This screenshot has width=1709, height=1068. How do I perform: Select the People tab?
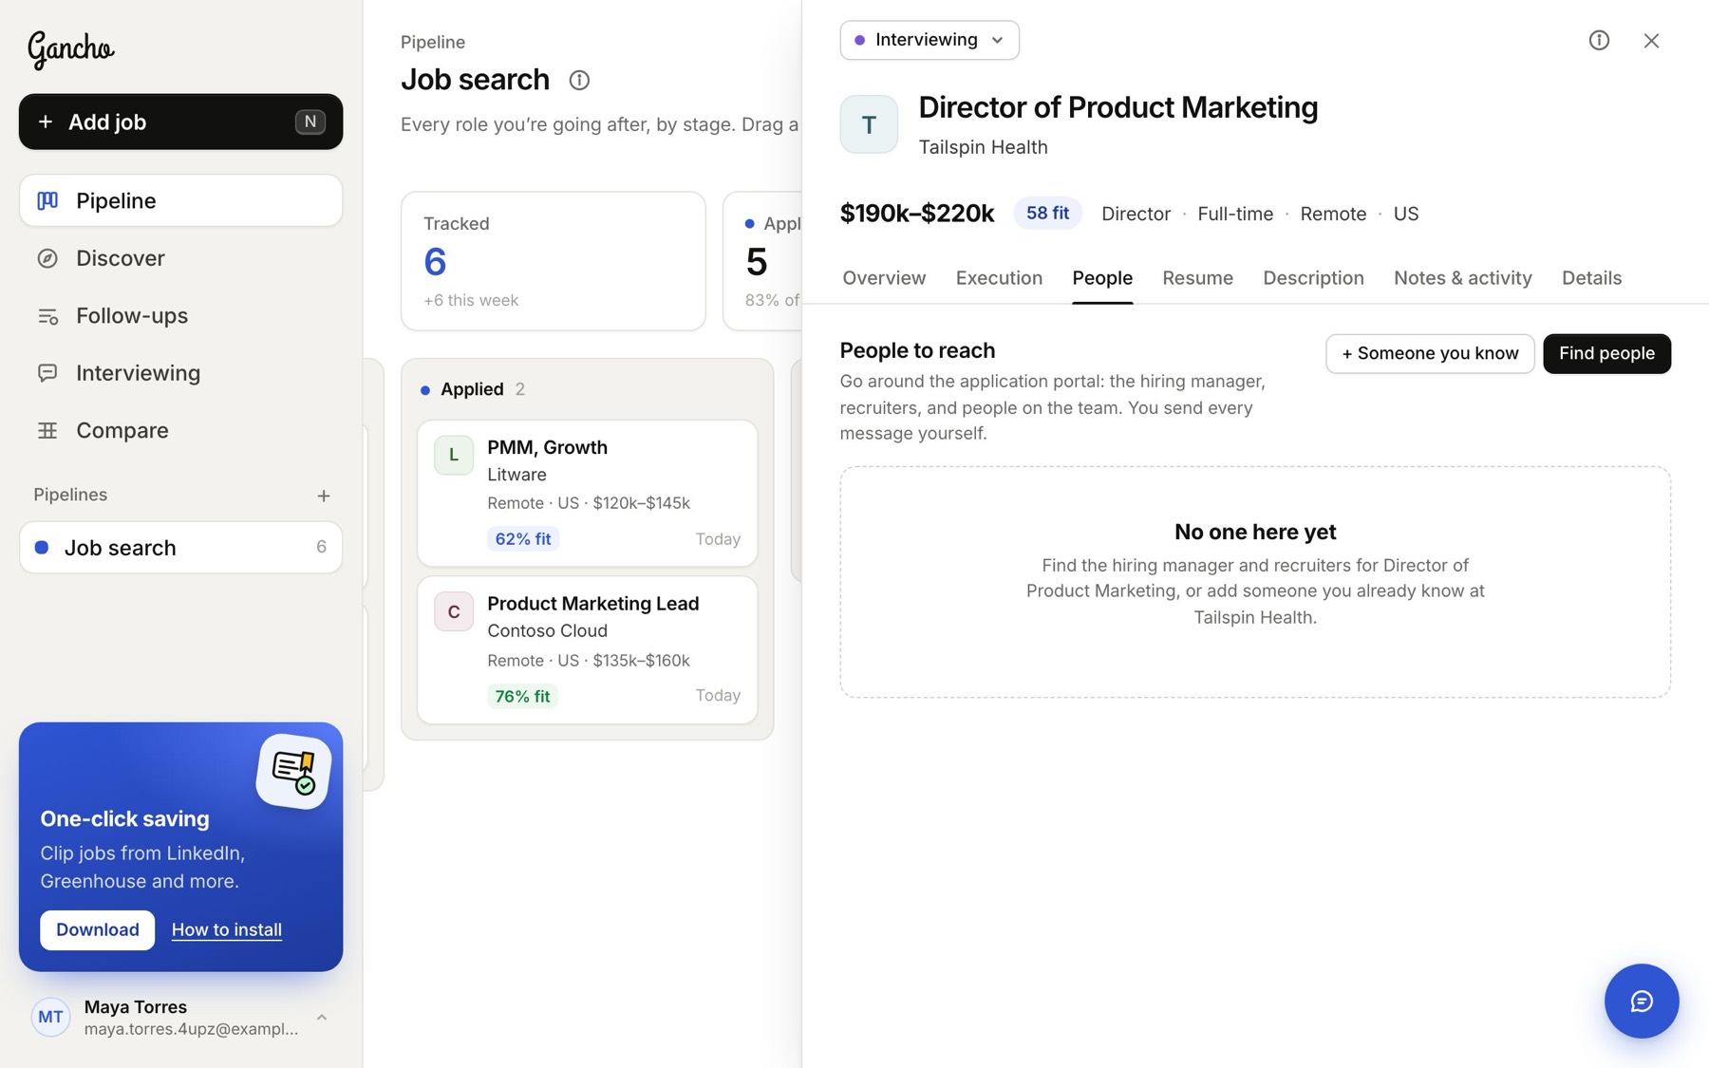point(1102,278)
